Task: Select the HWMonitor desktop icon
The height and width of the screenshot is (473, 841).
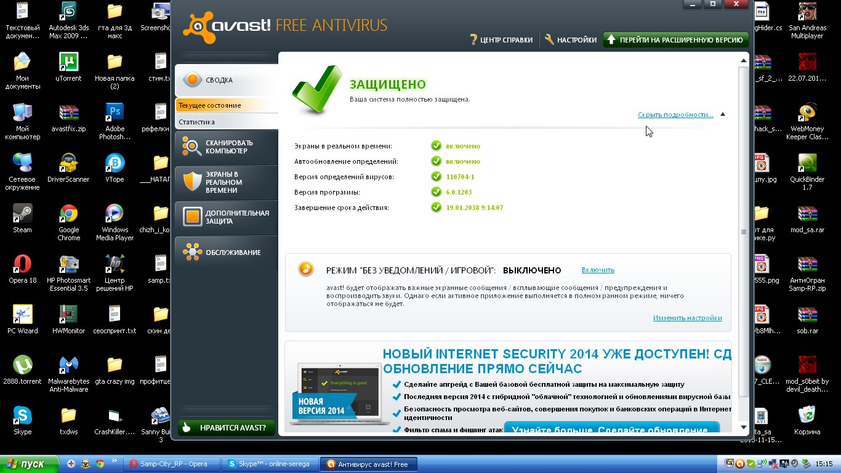Action: coord(68,319)
